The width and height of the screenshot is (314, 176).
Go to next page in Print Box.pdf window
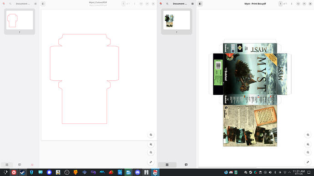pyautogui.click(x=298, y=4)
